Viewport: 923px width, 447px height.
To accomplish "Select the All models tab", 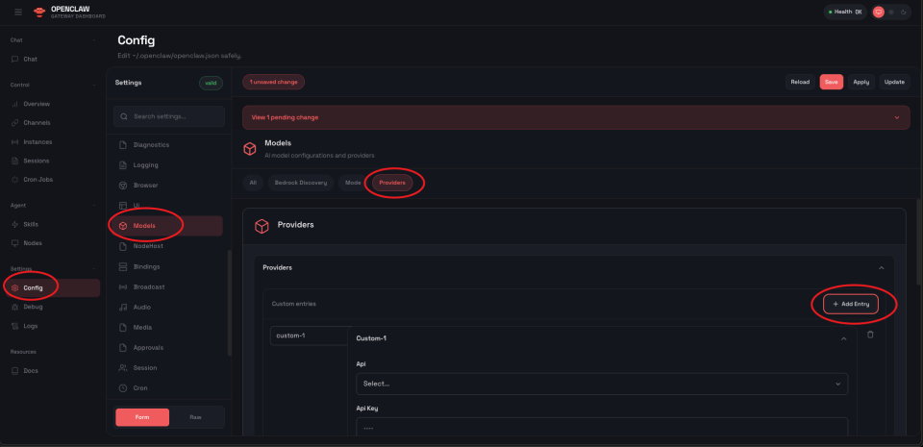I will coord(253,182).
